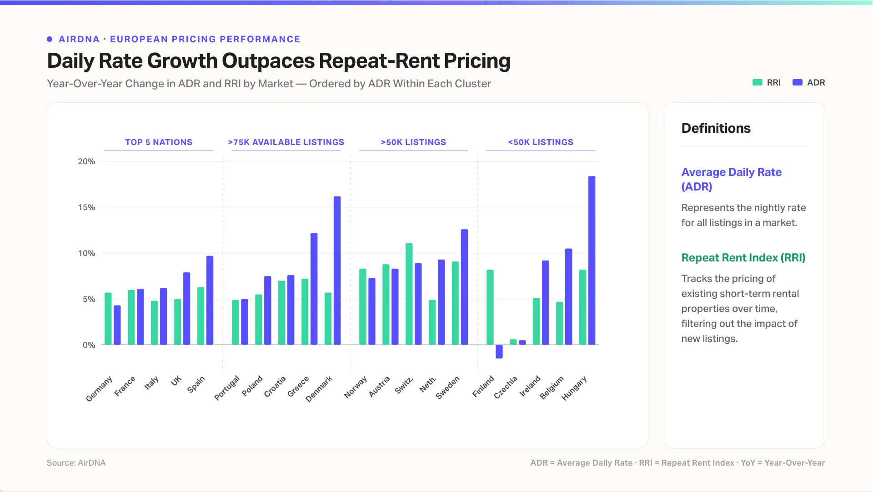Click the Czechia axis label
873x492 pixels.
point(506,387)
